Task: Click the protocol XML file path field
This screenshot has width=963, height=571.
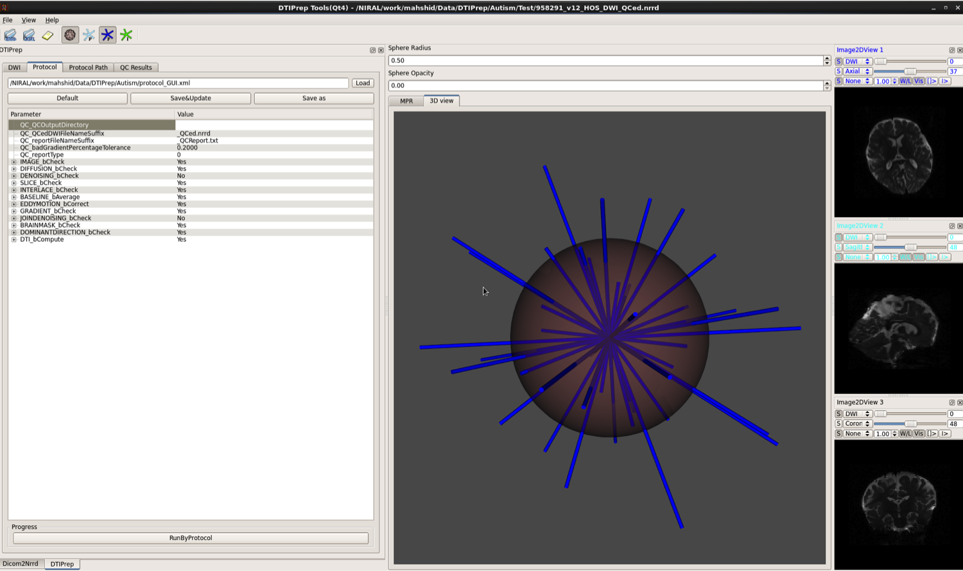Action: click(x=178, y=83)
